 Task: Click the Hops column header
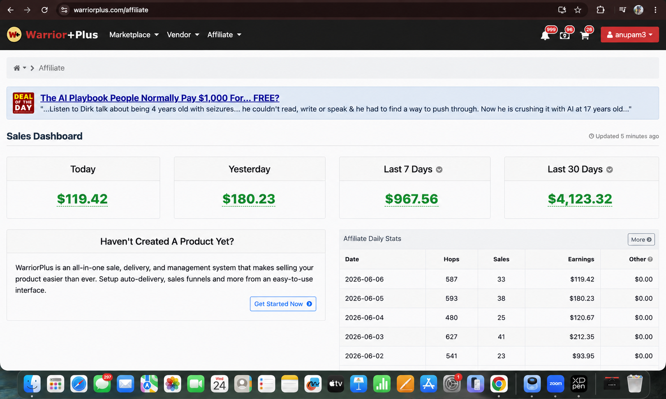tap(451, 259)
